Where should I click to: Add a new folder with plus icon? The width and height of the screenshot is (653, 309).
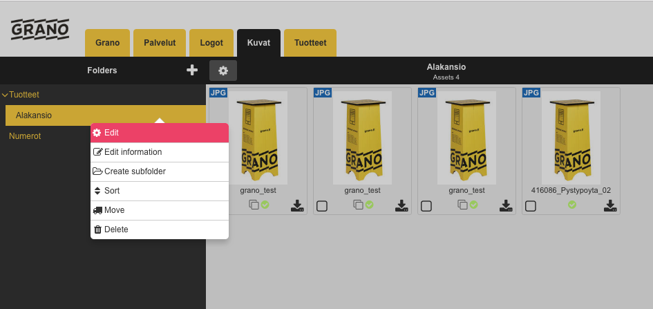[x=192, y=71]
